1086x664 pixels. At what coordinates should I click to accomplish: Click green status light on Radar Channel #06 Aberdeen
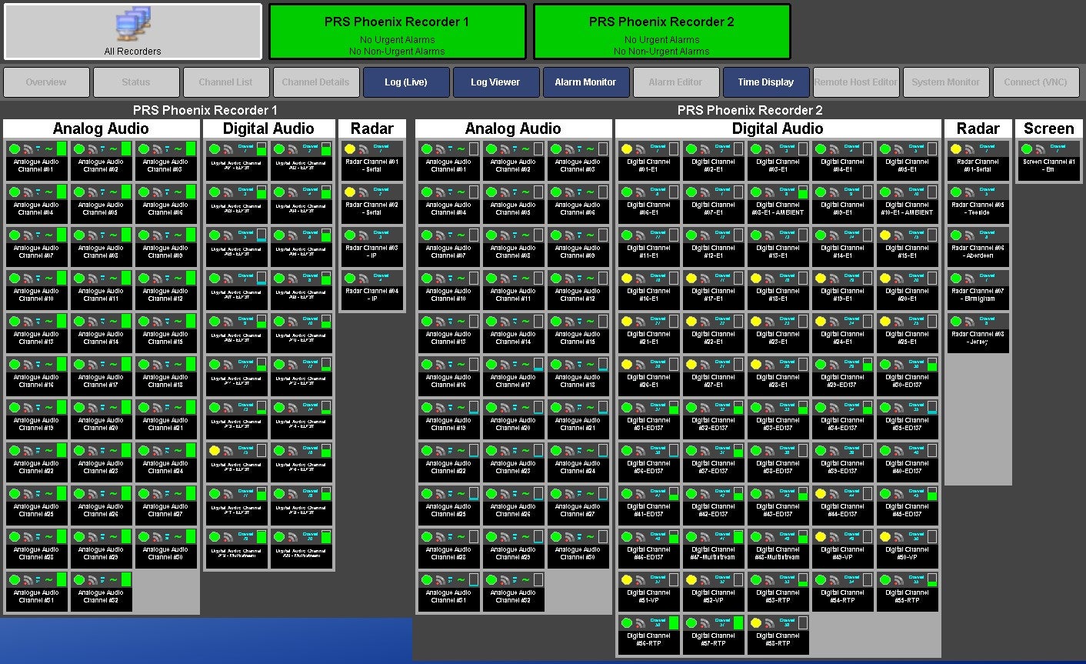point(956,235)
